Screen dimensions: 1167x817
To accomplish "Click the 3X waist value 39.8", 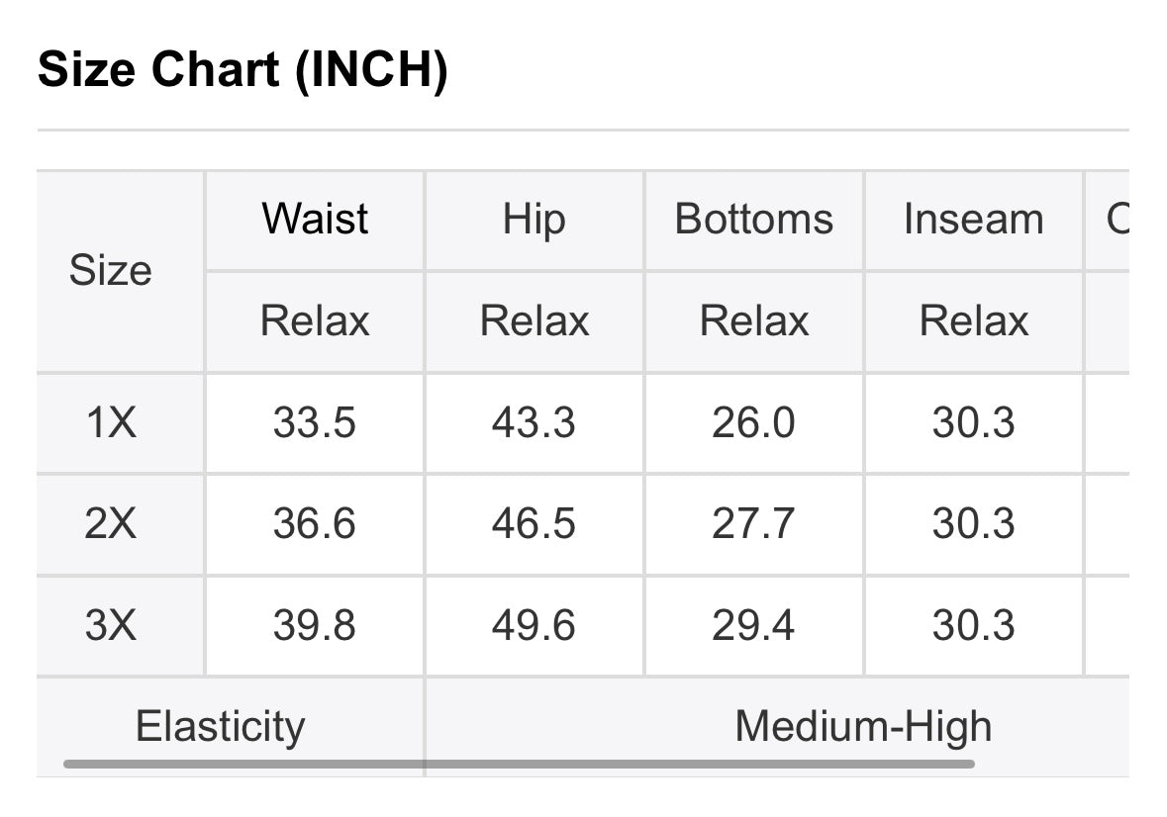I will (x=314, y=624).
